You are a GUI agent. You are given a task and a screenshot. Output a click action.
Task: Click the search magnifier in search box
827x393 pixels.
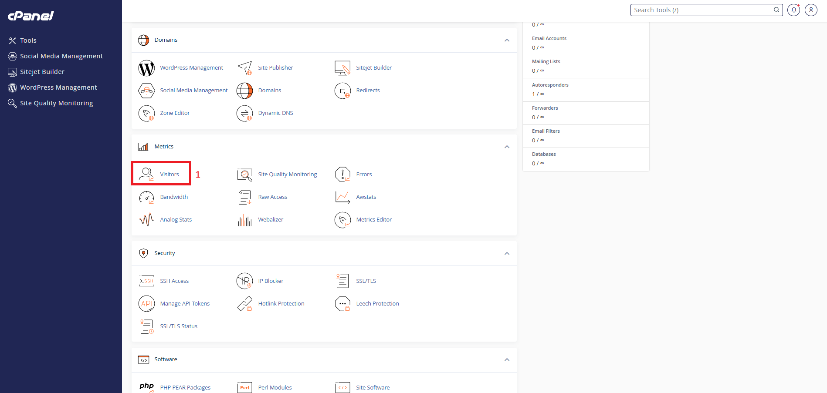click(776, 10)
